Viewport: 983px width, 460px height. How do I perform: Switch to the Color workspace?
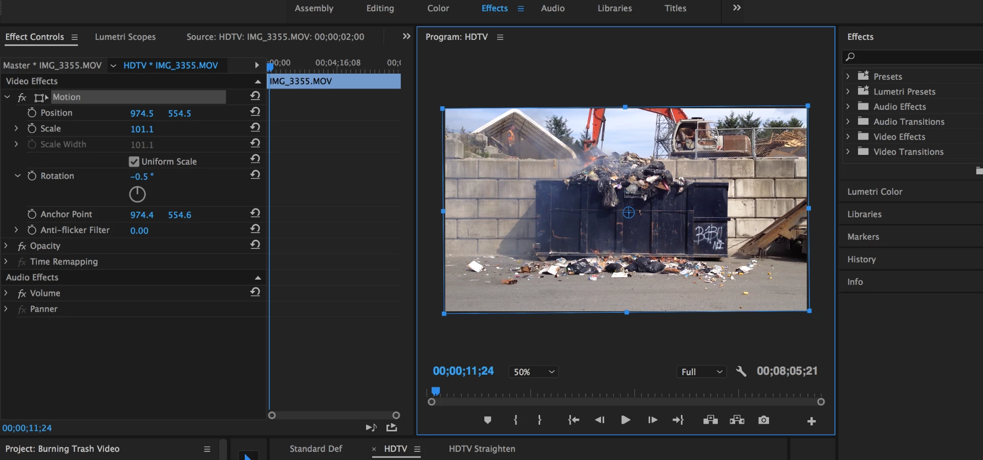click(438, 8)
